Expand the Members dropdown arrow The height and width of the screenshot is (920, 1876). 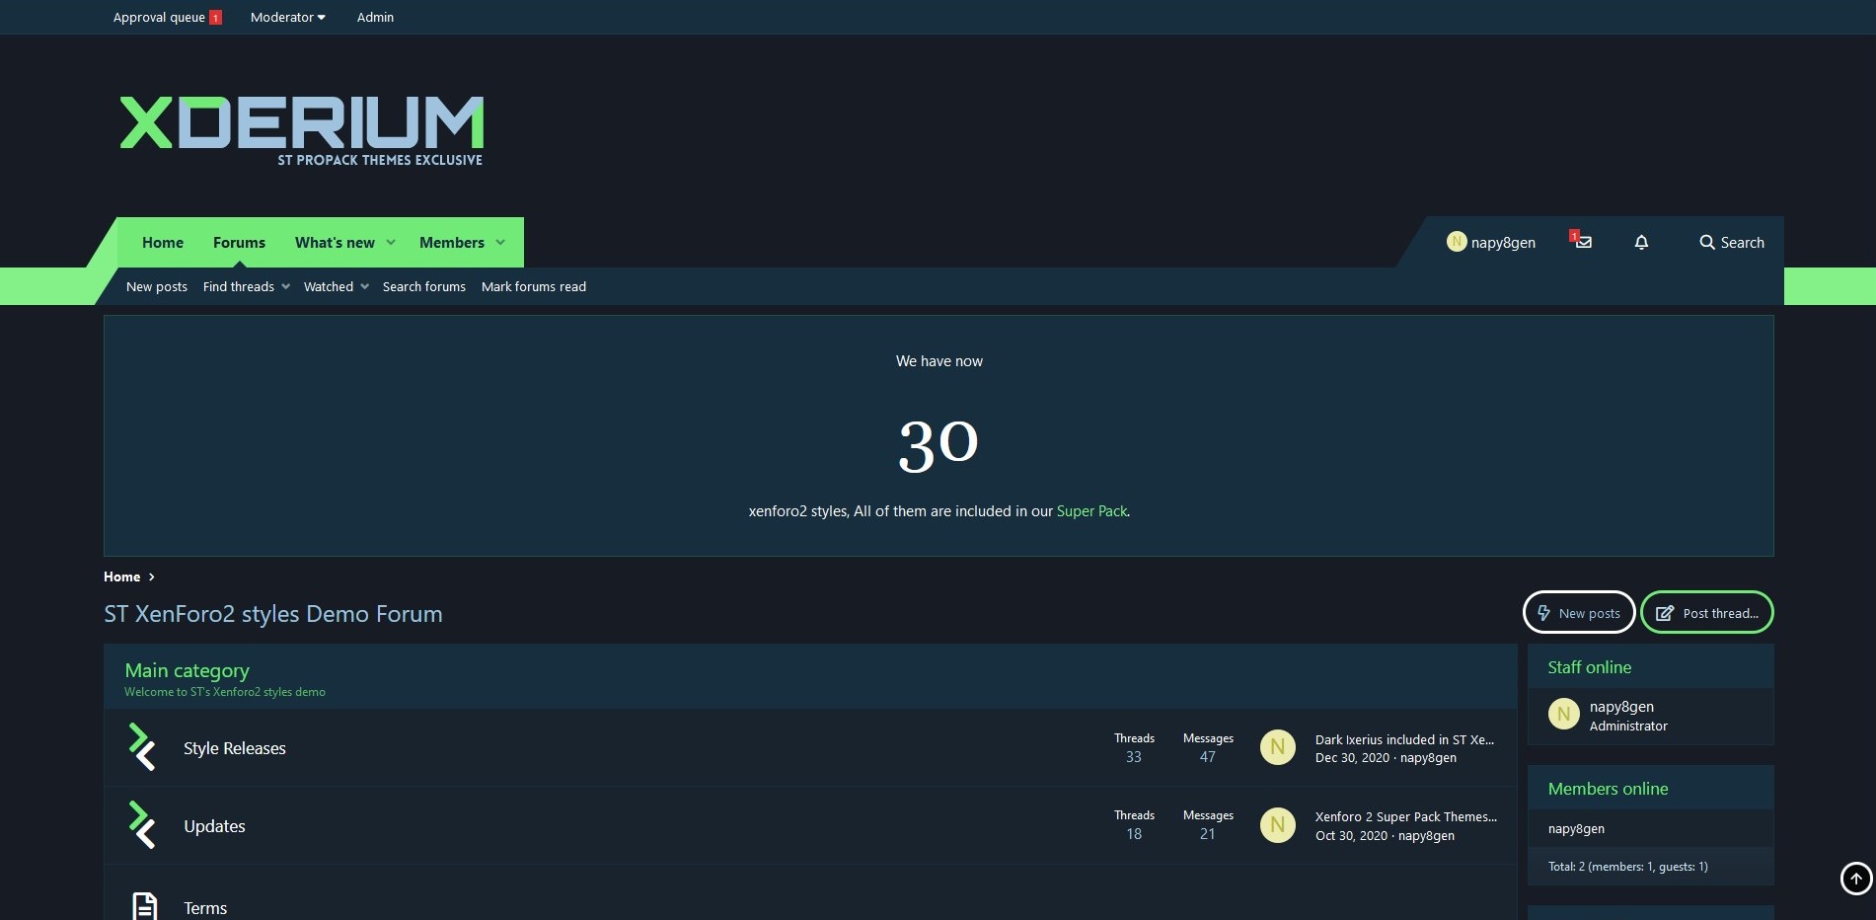500,242
